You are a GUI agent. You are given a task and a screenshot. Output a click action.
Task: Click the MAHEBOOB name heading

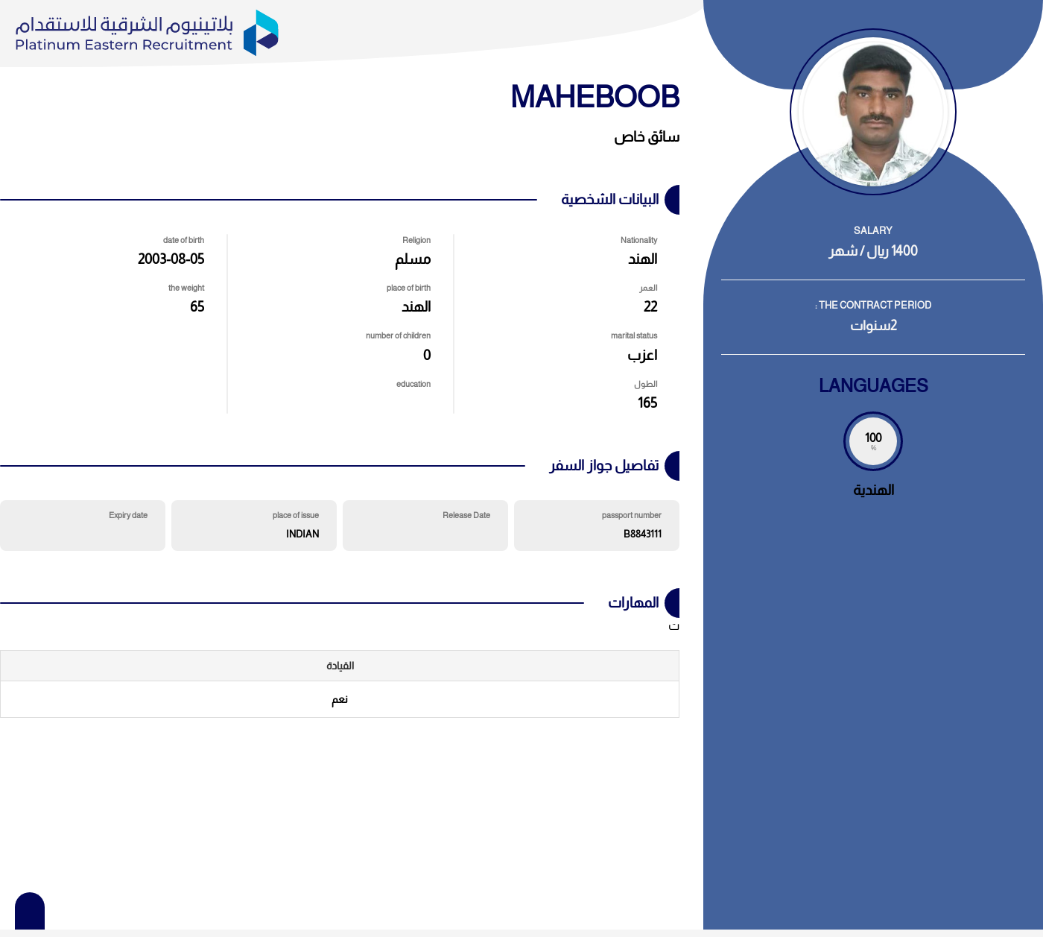click(595, 97)
